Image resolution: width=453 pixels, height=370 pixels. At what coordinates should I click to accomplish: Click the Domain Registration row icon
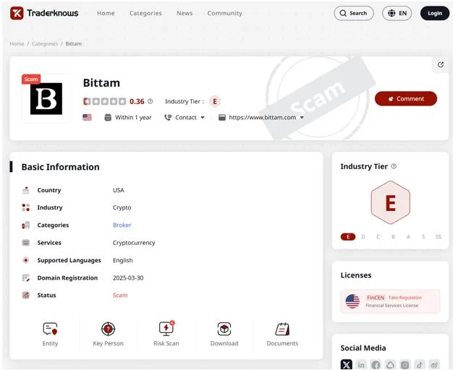26,278
